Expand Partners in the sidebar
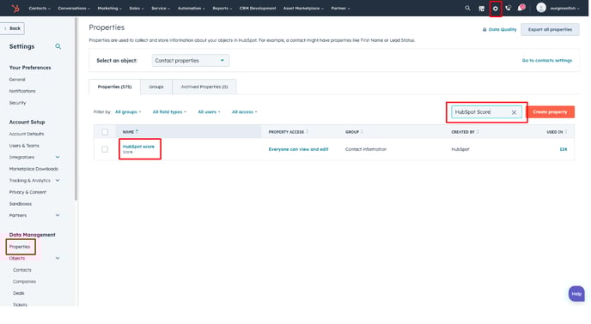Viewport: 591px width, 324px height. (x=58, y=215)
